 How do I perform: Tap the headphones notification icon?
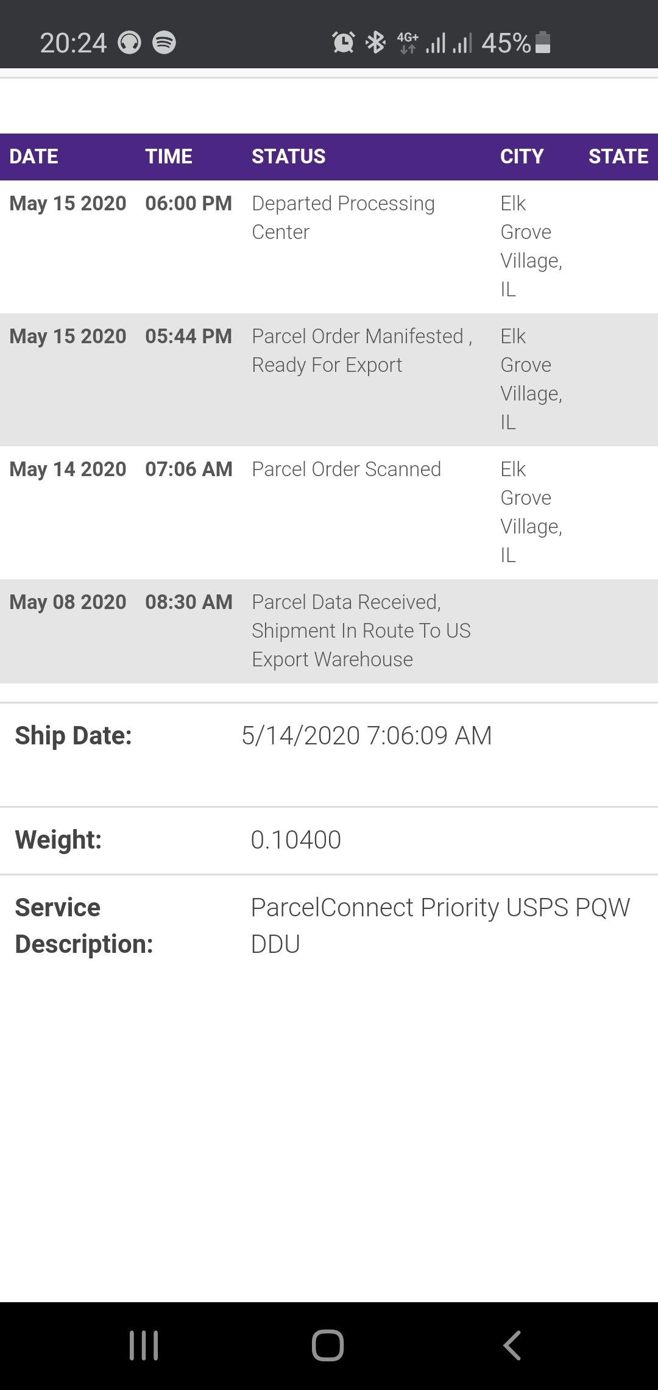pos(129,43)
